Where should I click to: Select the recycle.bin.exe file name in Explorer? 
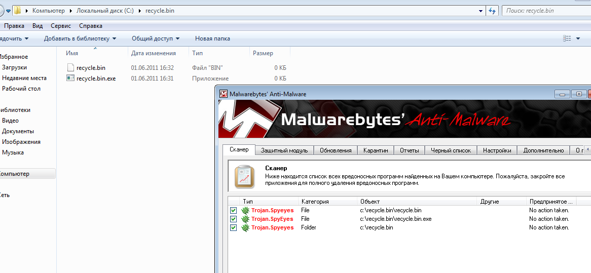pos(96,79)
